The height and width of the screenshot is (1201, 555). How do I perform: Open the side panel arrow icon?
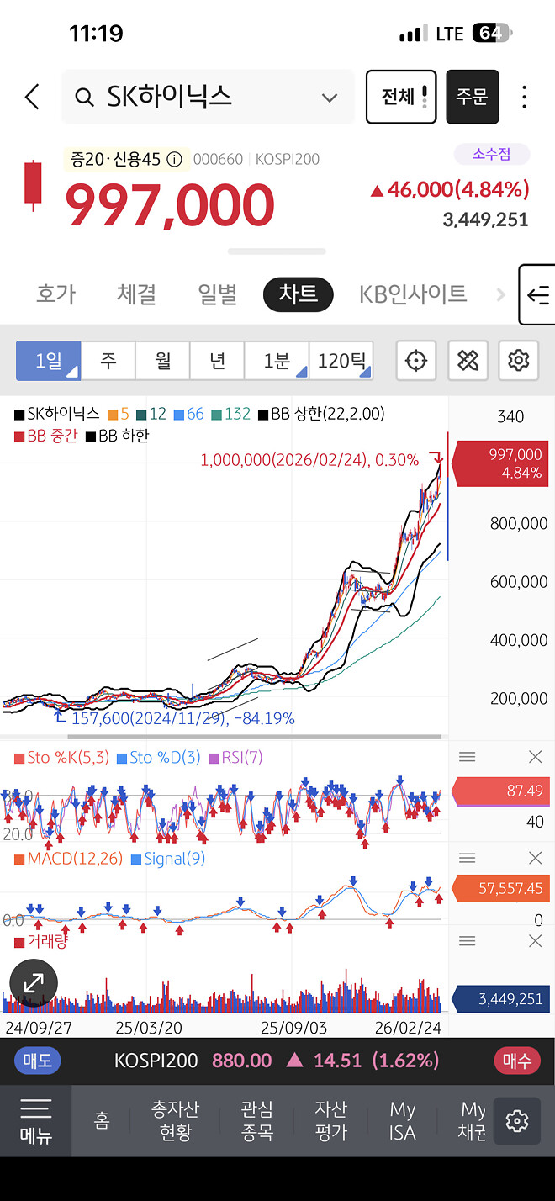[537, 294]
